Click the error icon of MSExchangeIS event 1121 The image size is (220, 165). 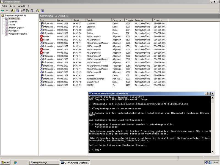coord(42,40)
